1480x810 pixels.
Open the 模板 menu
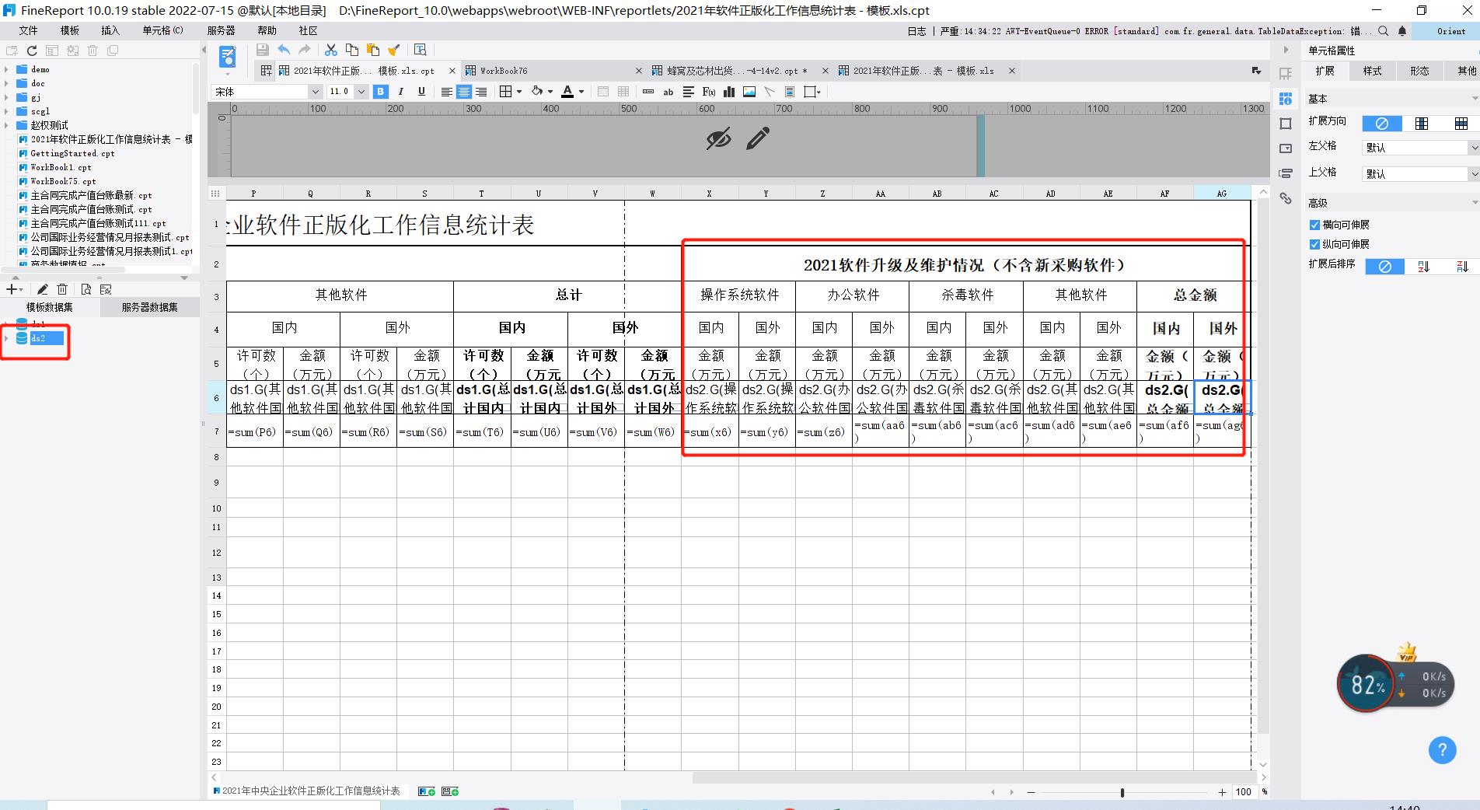tap(70, 30)
